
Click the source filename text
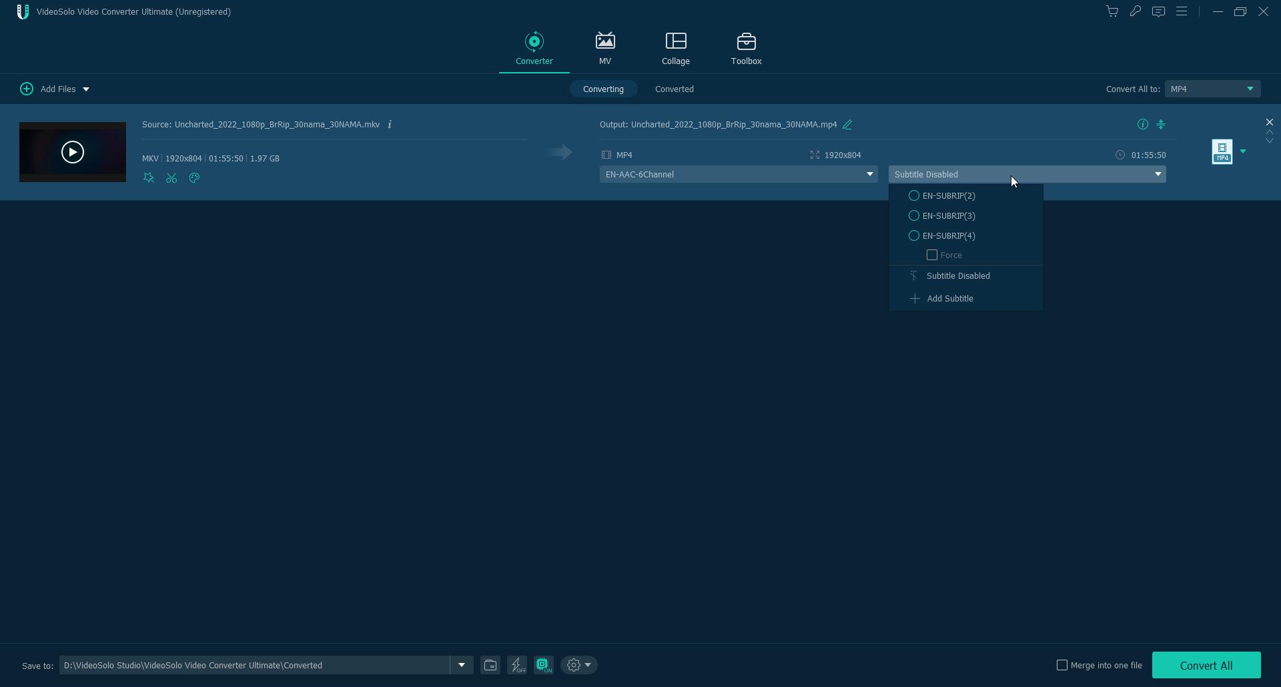click(x=277, y=124)
